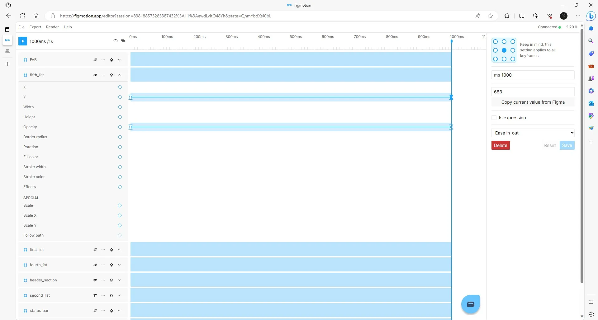The height and width of the screenshot is (320, 598).
Task: Select middle-right transform origin point
Action: tap(513, 50)
